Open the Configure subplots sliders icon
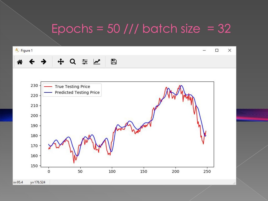The height and width of the screenshot is (201, 268). pyautogui.click(x=85, y=62)
